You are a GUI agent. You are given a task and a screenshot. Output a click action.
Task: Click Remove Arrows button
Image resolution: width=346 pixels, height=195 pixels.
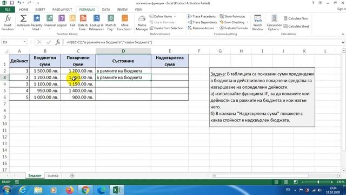(x=201, y=28)
